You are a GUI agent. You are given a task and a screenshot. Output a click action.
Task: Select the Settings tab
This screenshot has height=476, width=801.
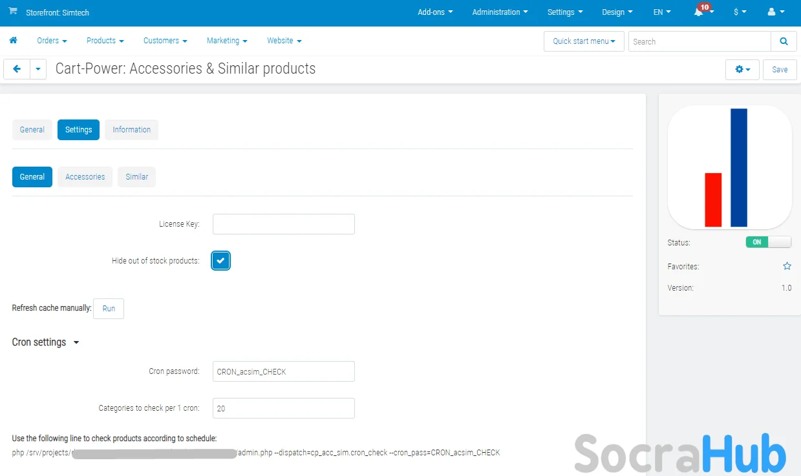tap(79, 130)
